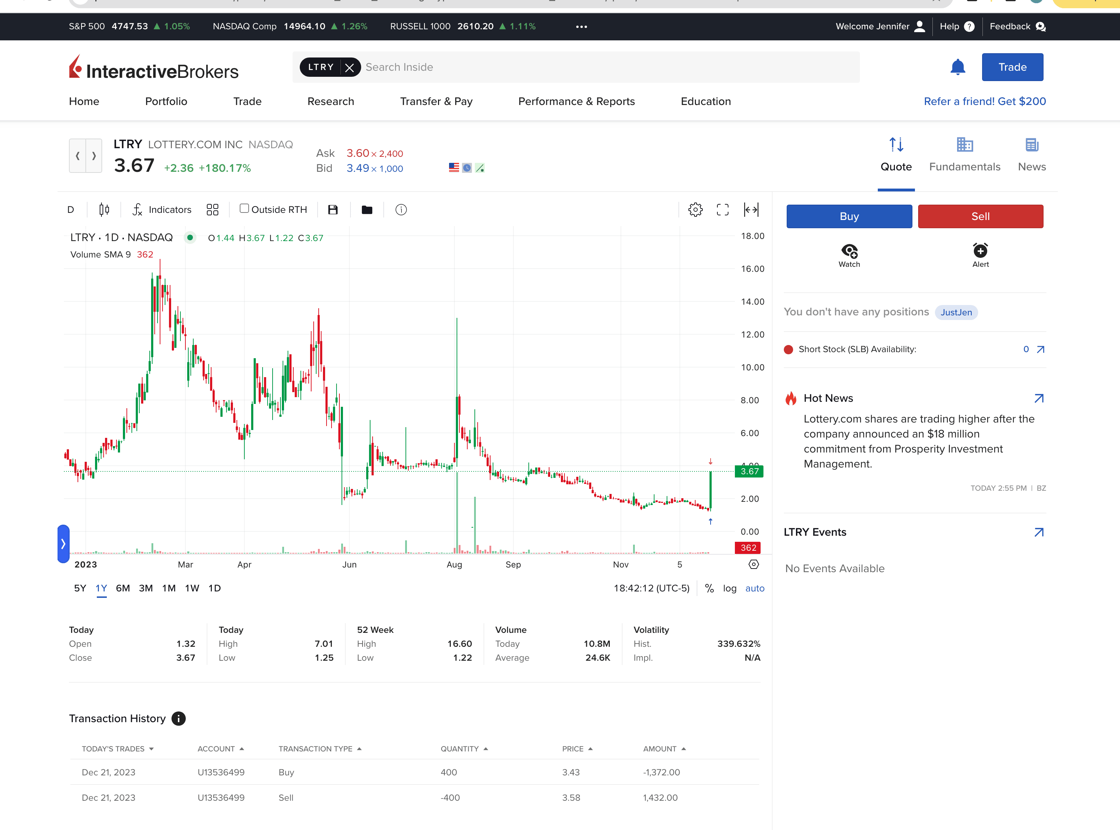1120x830 pixels.
Task: Switch to the Fundamentals tab
Action: 964,155
